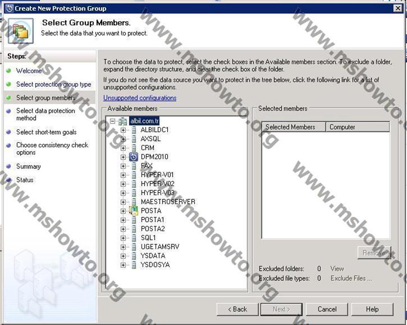Click the POSTA1 server icon
This screenshot has height=325, width=407.
134,220
